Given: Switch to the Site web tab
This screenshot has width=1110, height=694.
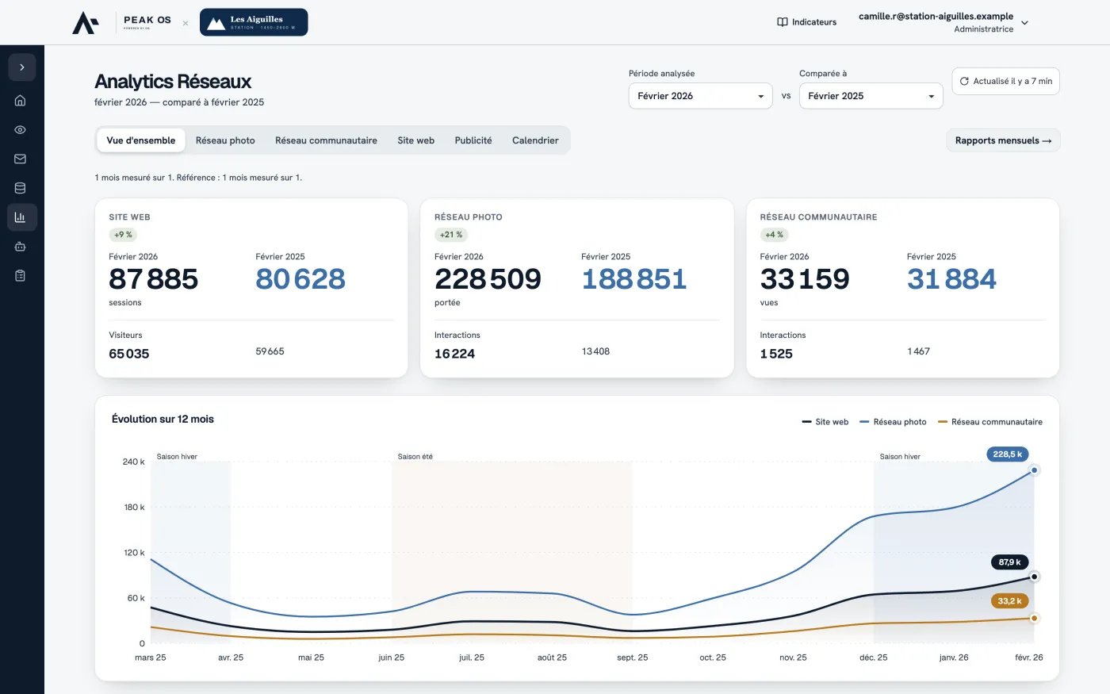Looking at the screenshot, I should tap(415, 140).
